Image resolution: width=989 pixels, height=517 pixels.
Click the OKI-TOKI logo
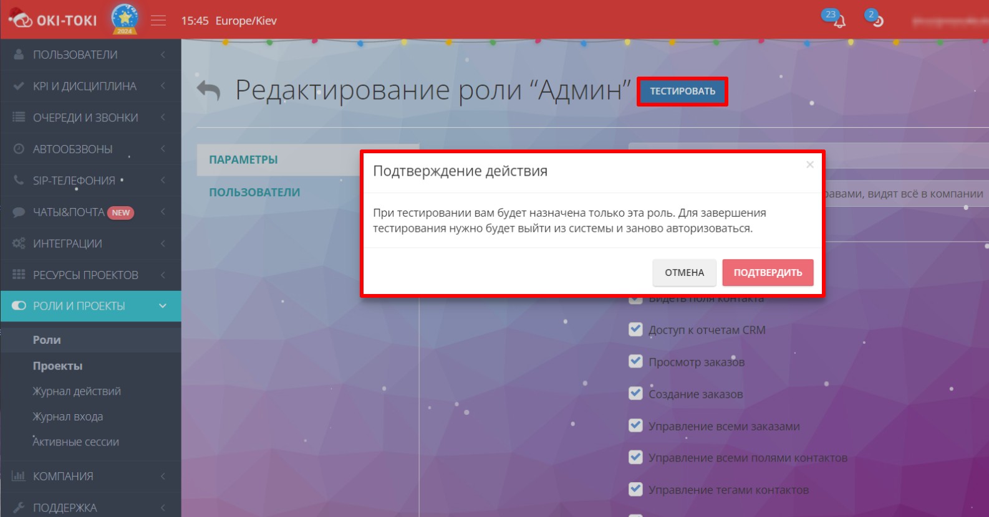tap(53, 19)
